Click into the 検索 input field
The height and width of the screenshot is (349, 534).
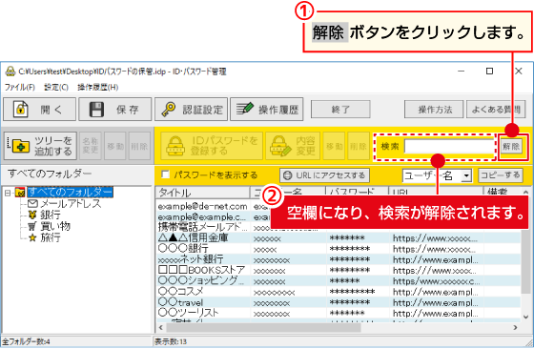coord(449,147)
